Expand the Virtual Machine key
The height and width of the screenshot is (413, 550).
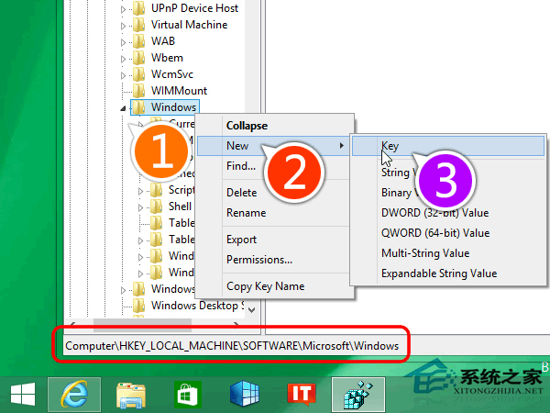tap(125, 25)
